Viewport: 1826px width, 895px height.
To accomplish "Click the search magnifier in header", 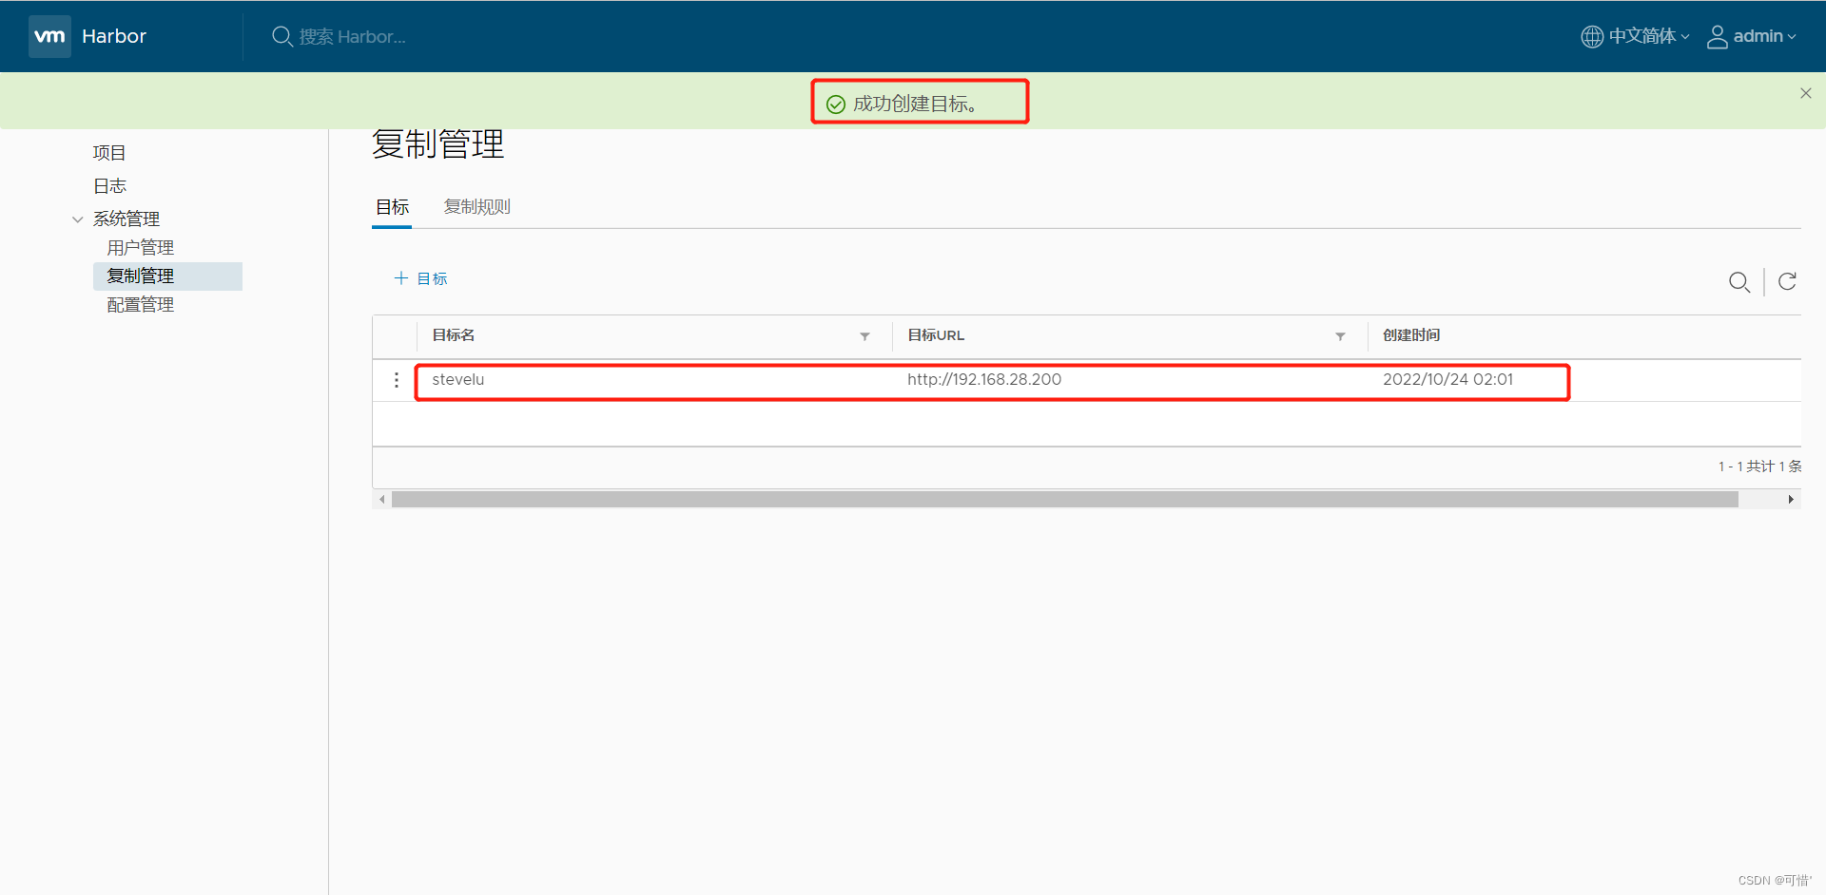I will (x=282, y=36).
